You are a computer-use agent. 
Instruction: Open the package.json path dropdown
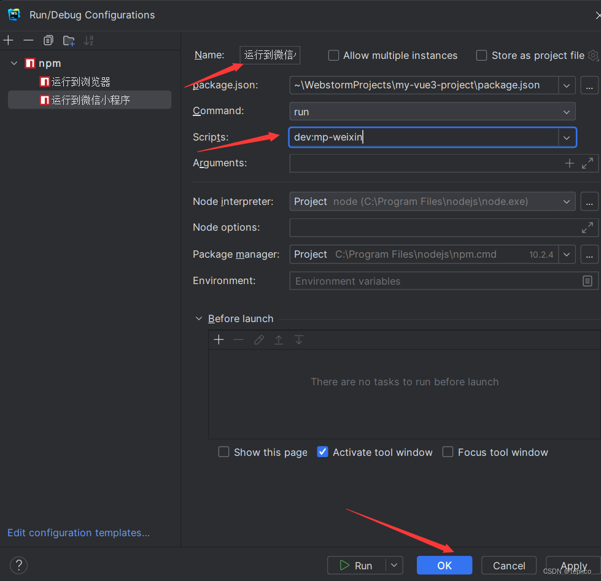coord(567,85)
